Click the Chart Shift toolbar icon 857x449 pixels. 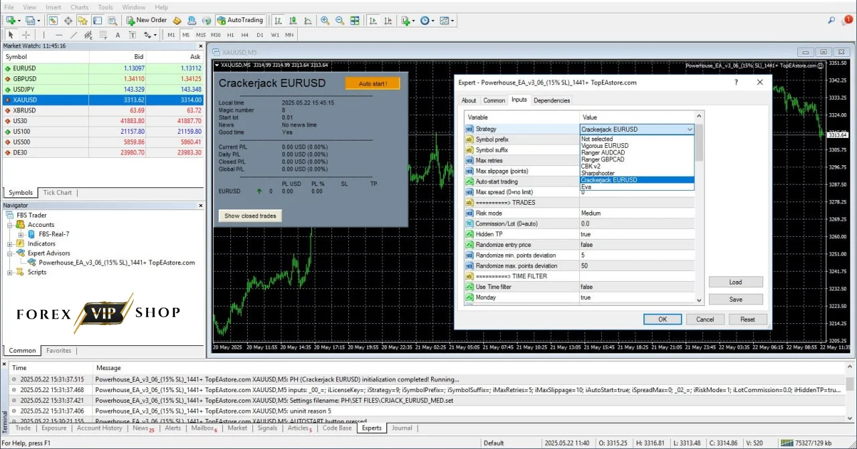tap(388, 21)
